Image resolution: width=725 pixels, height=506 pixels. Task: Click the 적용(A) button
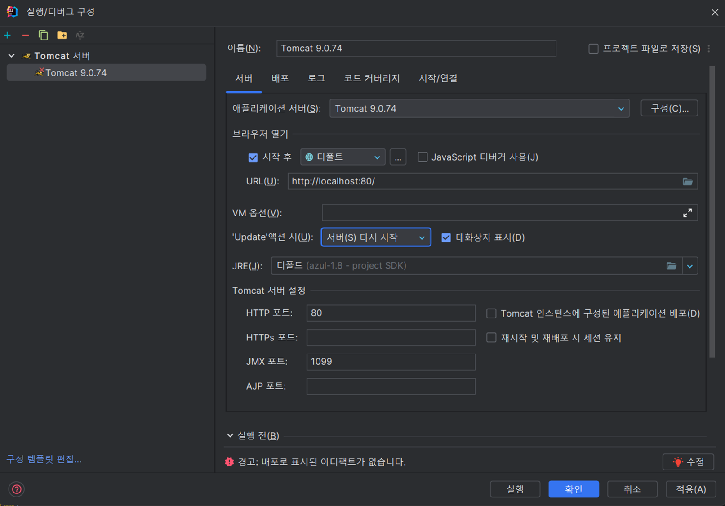[691, 489]
